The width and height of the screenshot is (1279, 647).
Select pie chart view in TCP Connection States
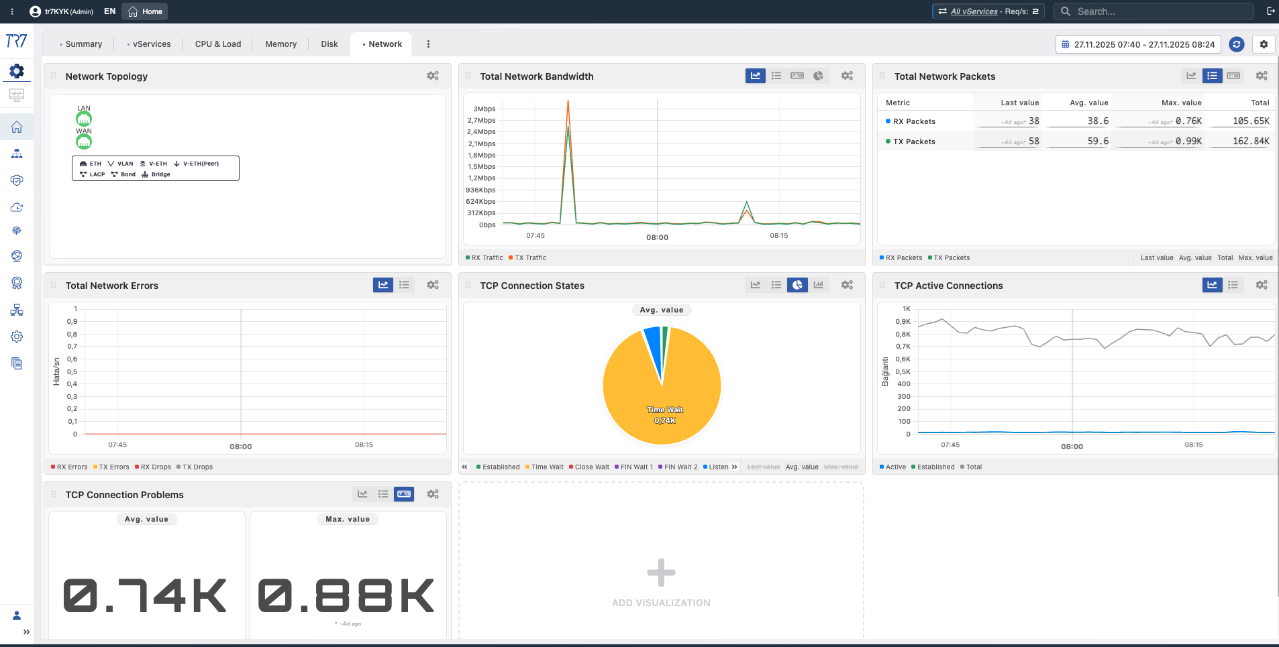(x=797, y=285)
